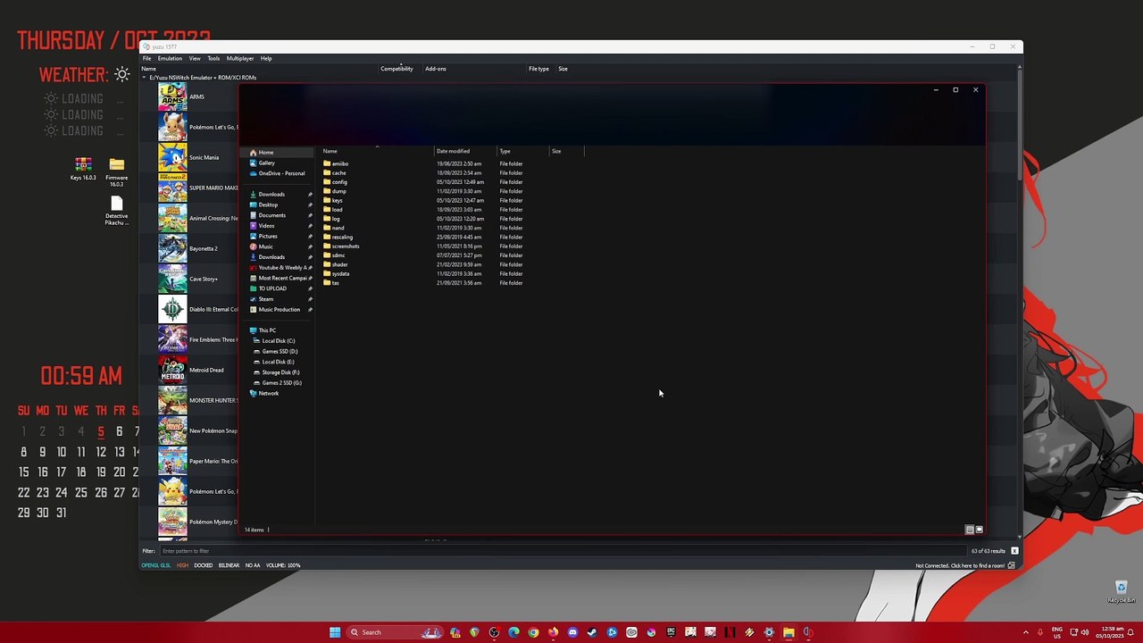Go to Home in Explorer sidebar
Viewport: 1143px width, 643px height.
(266, 153)
